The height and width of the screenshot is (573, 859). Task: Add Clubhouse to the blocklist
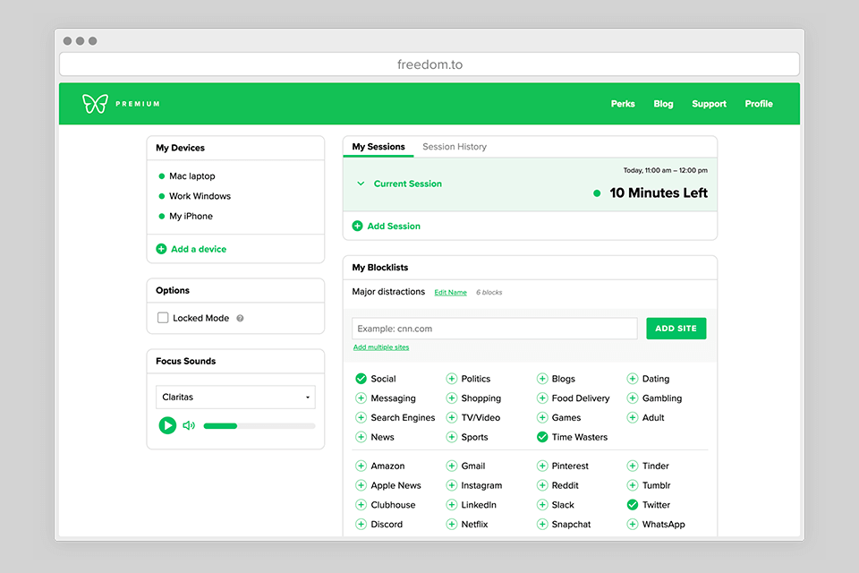click(361, 505)
